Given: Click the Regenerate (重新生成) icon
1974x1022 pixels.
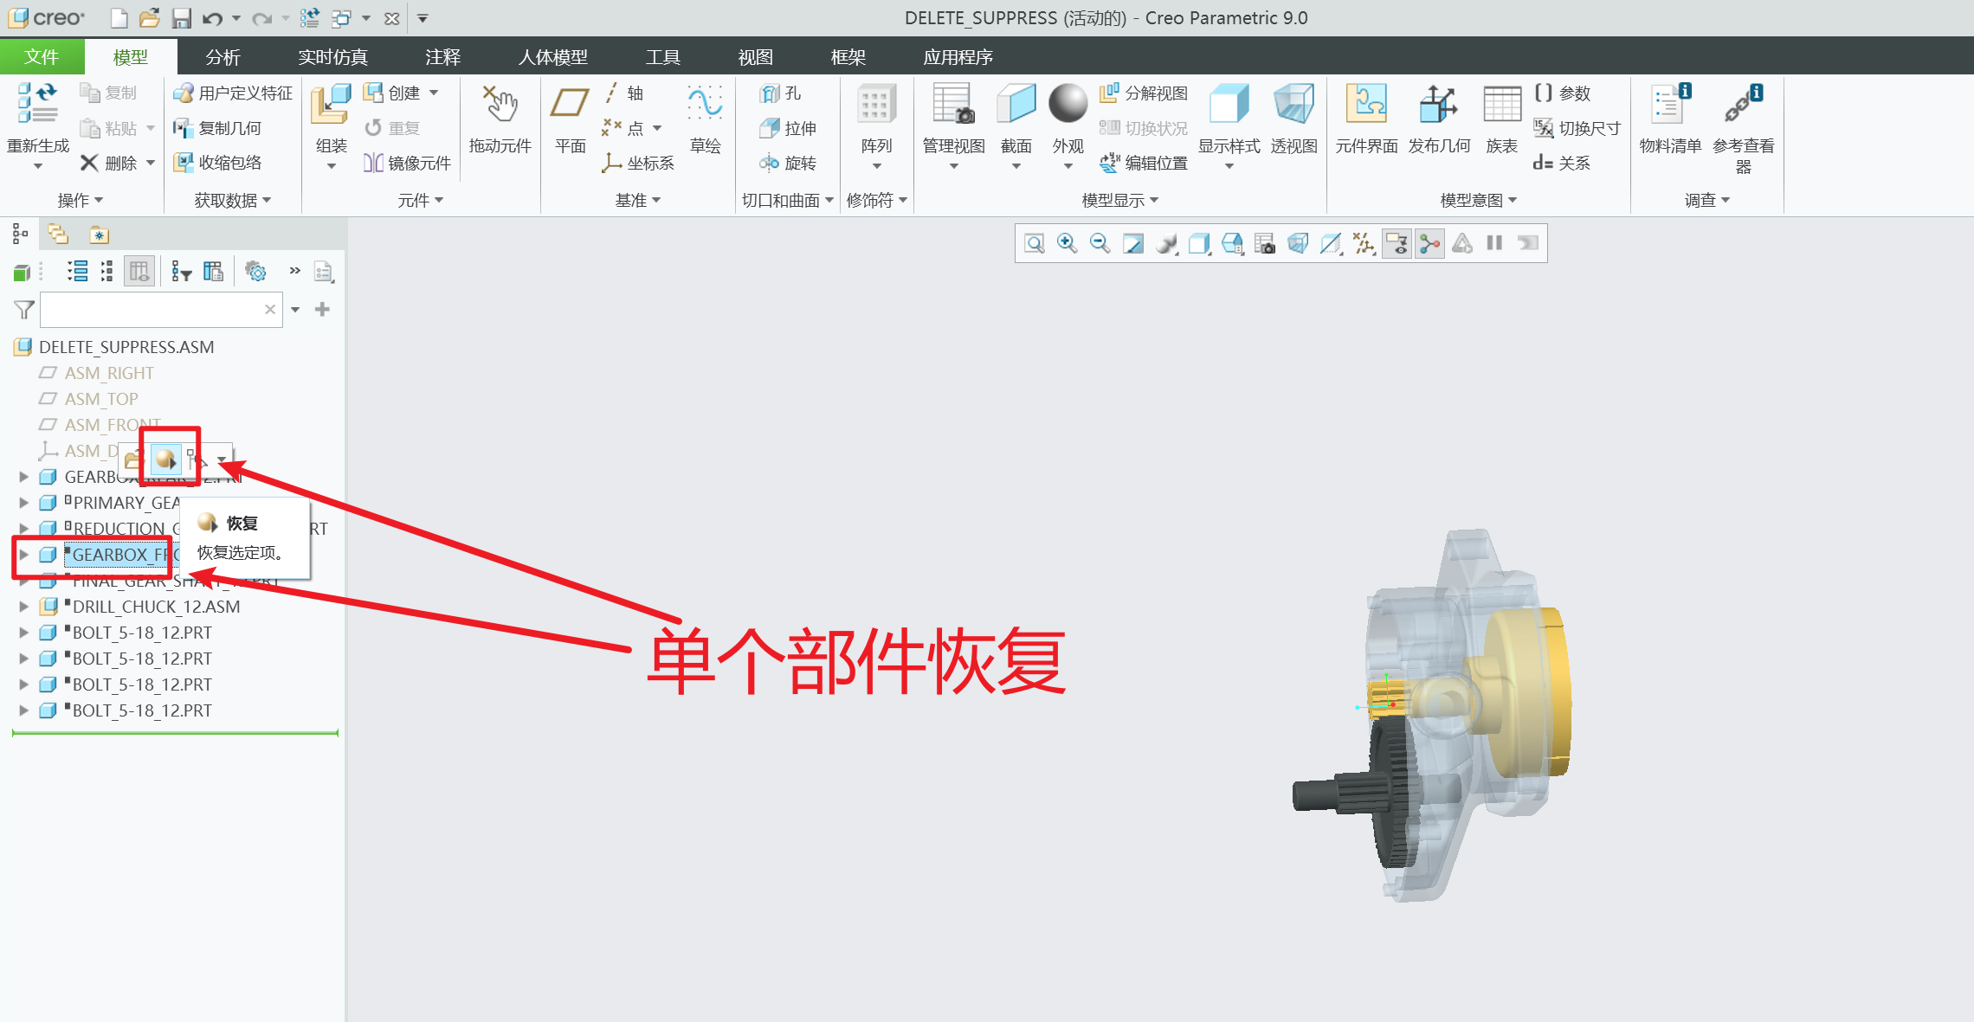Looking at the screenshot, I should pos(36,104).
